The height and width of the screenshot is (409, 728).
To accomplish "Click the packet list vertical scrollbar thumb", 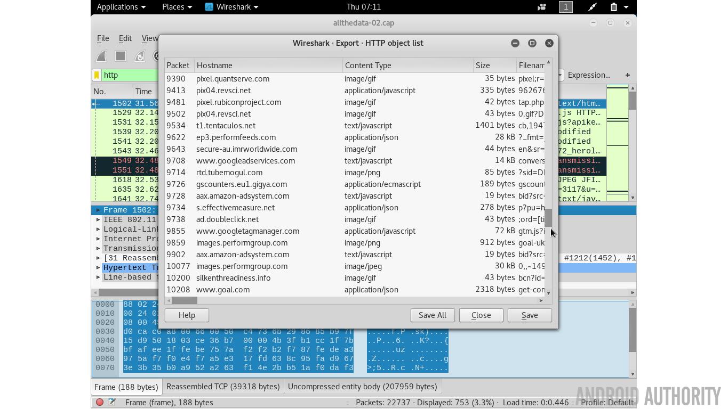I will pyautogui.click(x=633, y=101).
